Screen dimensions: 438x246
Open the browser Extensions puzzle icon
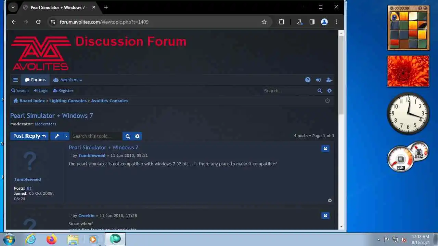[x=281, y=22]
